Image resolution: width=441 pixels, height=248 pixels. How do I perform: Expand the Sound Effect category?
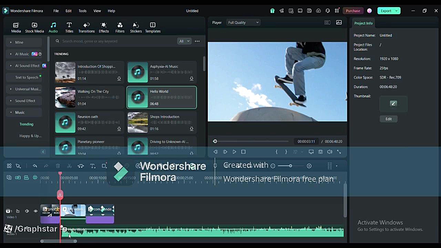pyautogui.click(x=24, y=101)
